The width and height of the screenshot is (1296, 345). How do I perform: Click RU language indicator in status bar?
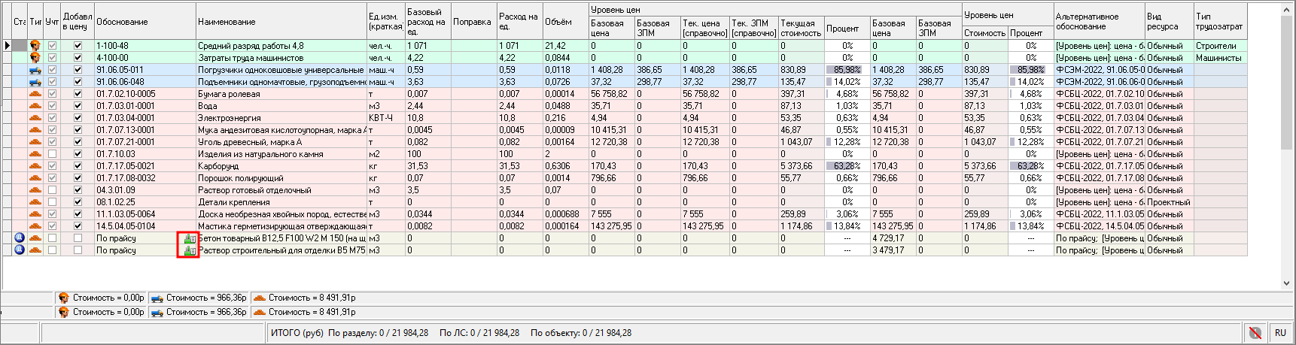[x=1279, y=332]
